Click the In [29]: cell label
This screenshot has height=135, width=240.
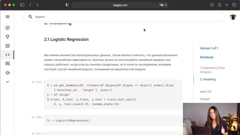[x=37, y=82]
